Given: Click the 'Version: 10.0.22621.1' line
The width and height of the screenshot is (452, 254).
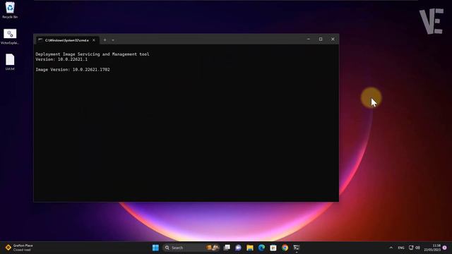Looking at the screenshot, I should click(x=61, y=59).
